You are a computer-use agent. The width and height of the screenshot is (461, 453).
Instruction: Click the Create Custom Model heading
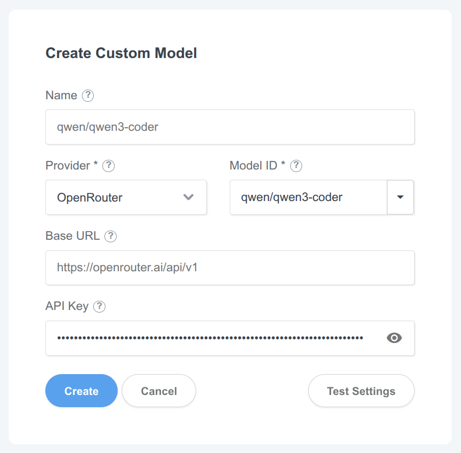(121, 53)
